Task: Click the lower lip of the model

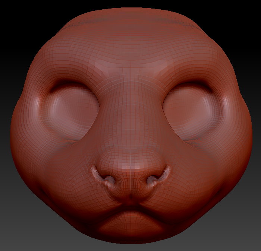Action: 130,223
